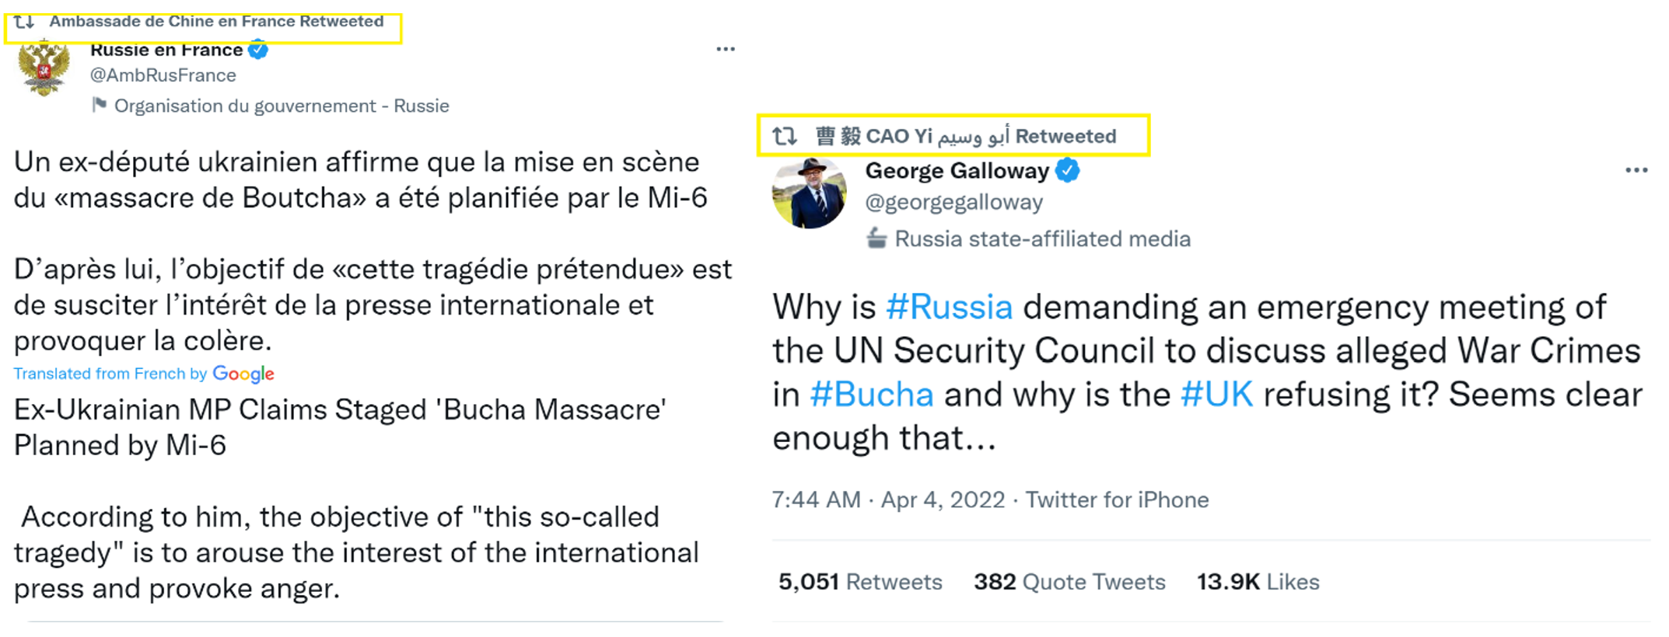This screenshot has width=1669, height=637.
Task: Click the verified badge beside Russie en France
Action: (x=258, y=50)
